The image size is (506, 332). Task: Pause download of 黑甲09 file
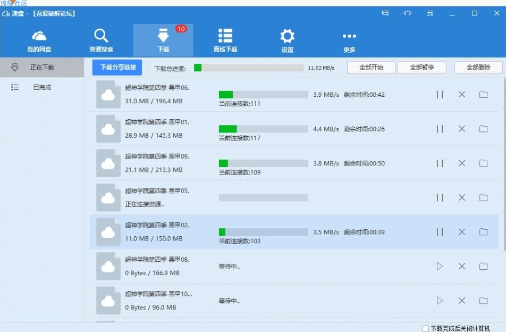point(440,163)
